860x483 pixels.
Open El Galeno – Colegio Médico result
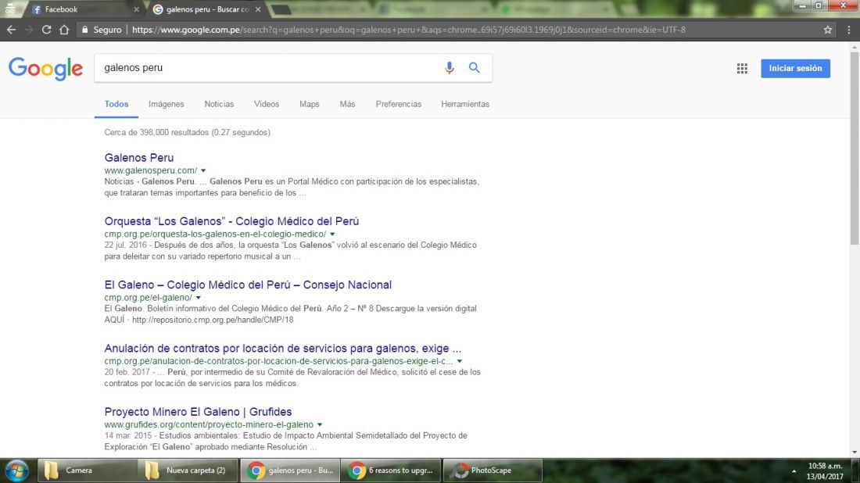[x=248, y=285]
